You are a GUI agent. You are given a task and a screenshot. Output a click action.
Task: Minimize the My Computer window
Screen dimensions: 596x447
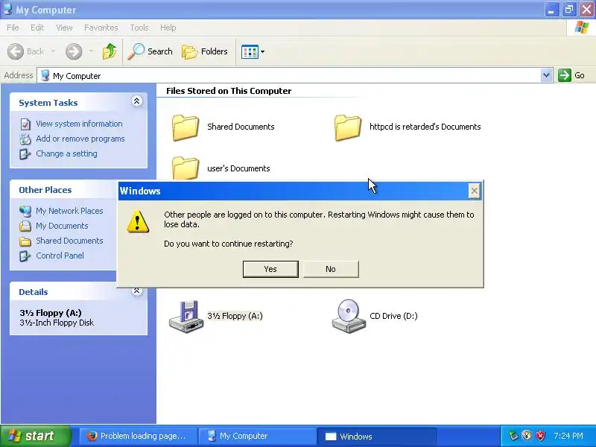pyautogui.click(x=551, y=10)
